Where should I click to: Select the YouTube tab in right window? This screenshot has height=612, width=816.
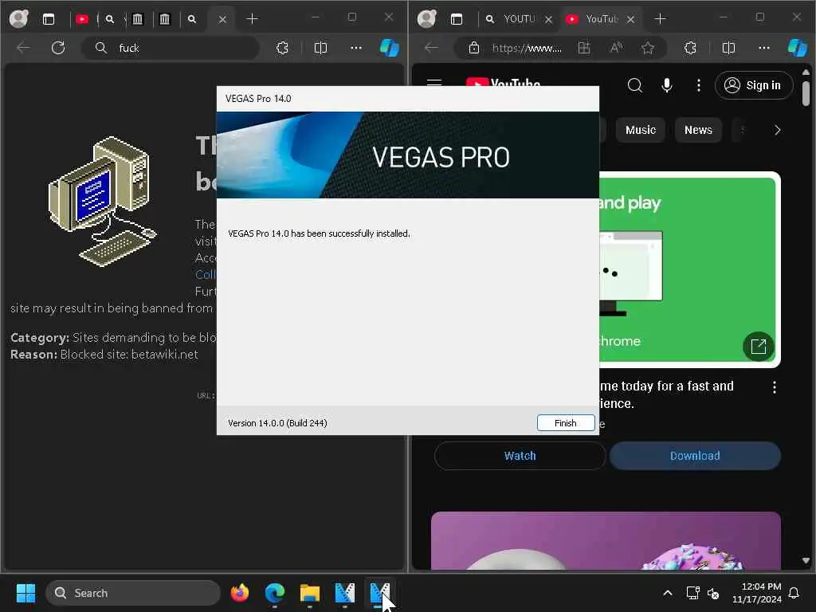(x=600, y=19)
